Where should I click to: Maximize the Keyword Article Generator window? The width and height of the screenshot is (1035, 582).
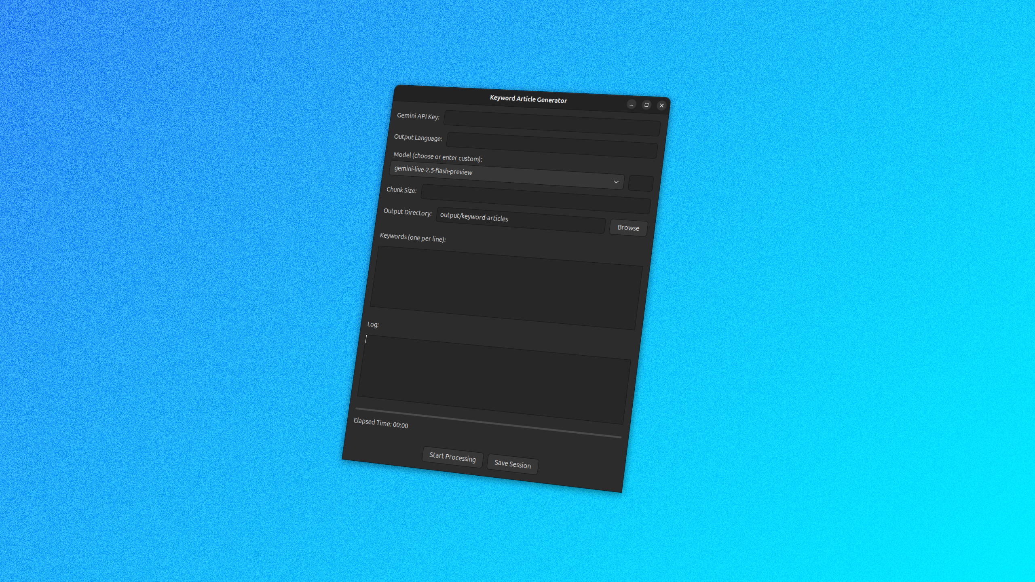pyautogui.click(x=646, y=105)
